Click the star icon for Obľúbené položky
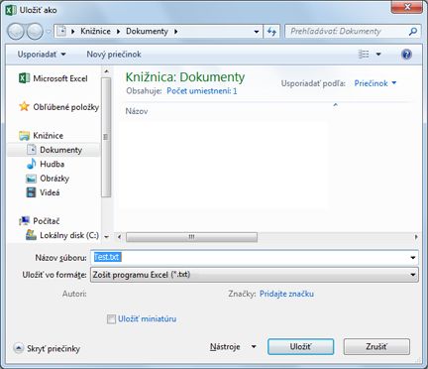The height and width of the screenshot is (369, 428). 24,106
